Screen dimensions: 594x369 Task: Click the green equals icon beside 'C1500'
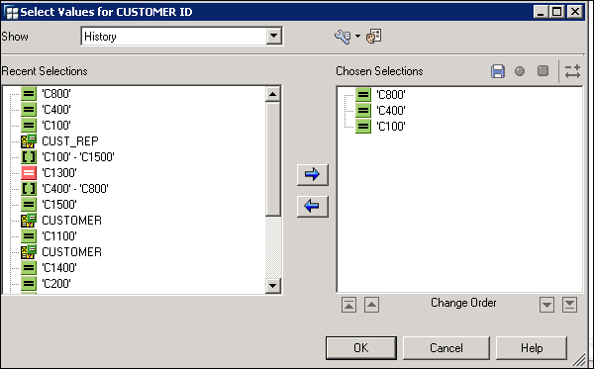point(29,205)
